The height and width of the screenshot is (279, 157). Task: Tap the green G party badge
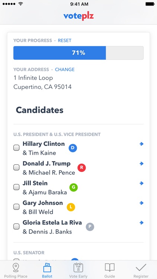coord(74,187)
